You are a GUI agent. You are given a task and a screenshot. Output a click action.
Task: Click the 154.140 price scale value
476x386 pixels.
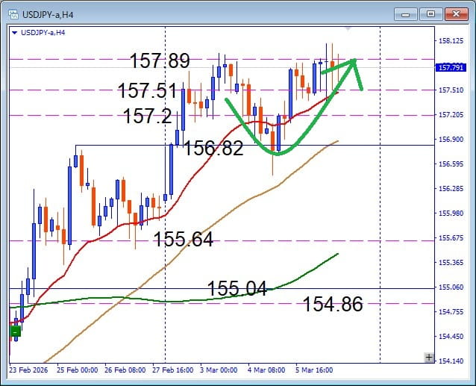click(451, 361)
